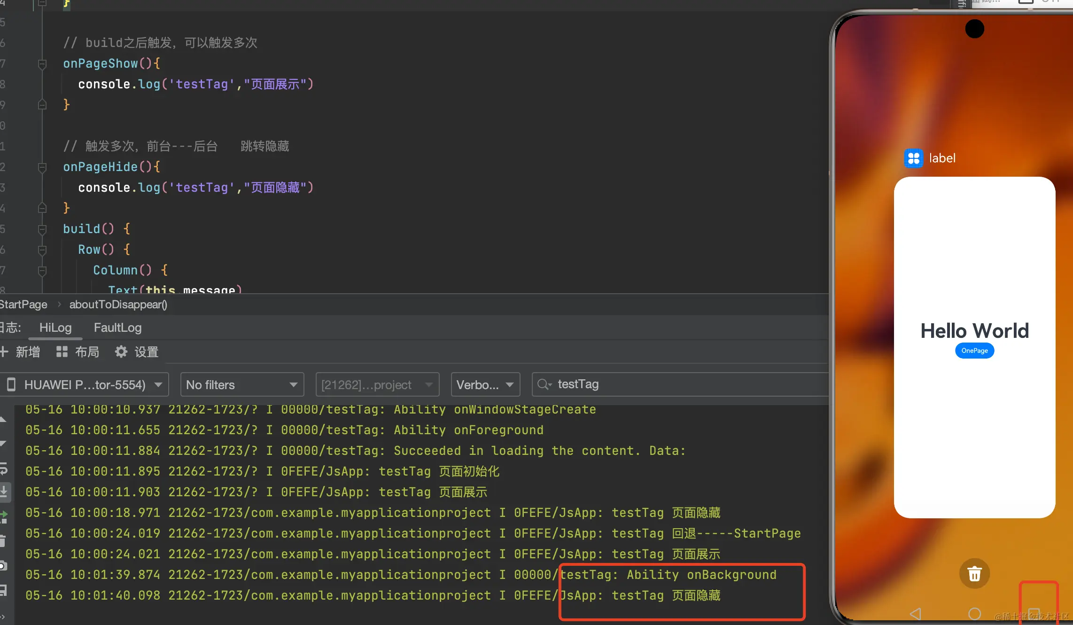Click the camera screenshot icon in log sidebar

pyautogui.click(x=3, y=565)
